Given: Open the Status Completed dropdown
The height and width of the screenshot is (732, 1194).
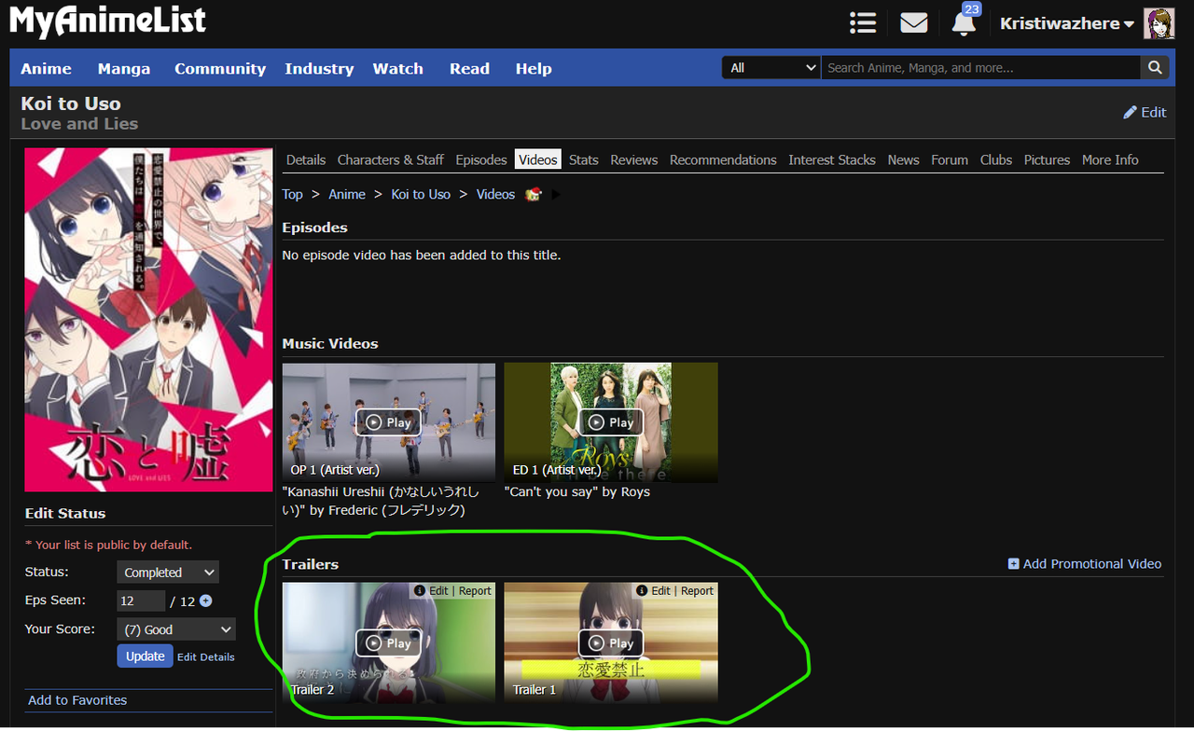Looking at the screenshot, I should 168,573.
